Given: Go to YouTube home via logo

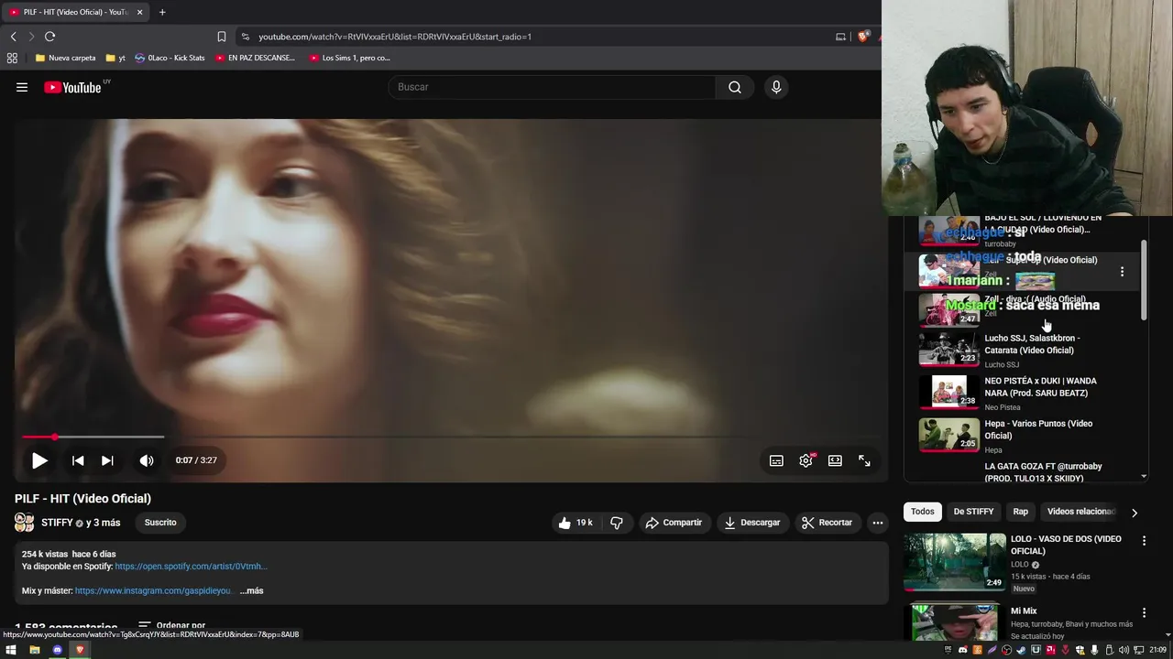Looking at the screenshot, I should coord(72,87).
